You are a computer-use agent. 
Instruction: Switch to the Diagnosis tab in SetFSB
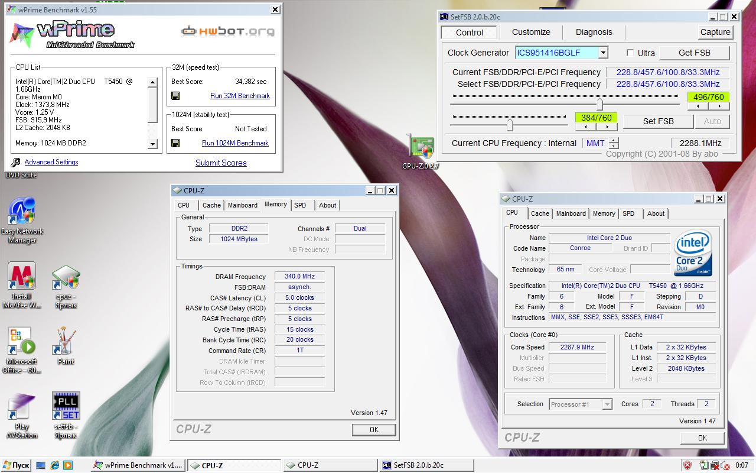[x=594, y=32]
